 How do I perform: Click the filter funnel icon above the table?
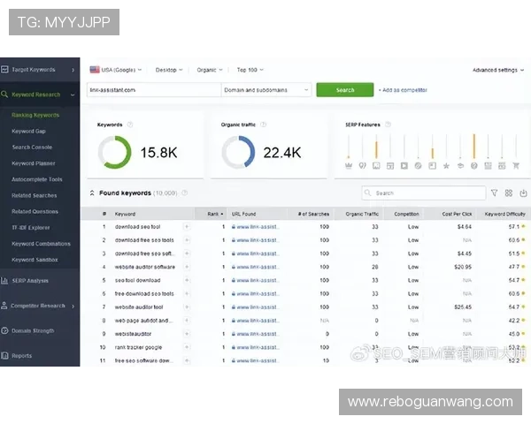point(494,193)
